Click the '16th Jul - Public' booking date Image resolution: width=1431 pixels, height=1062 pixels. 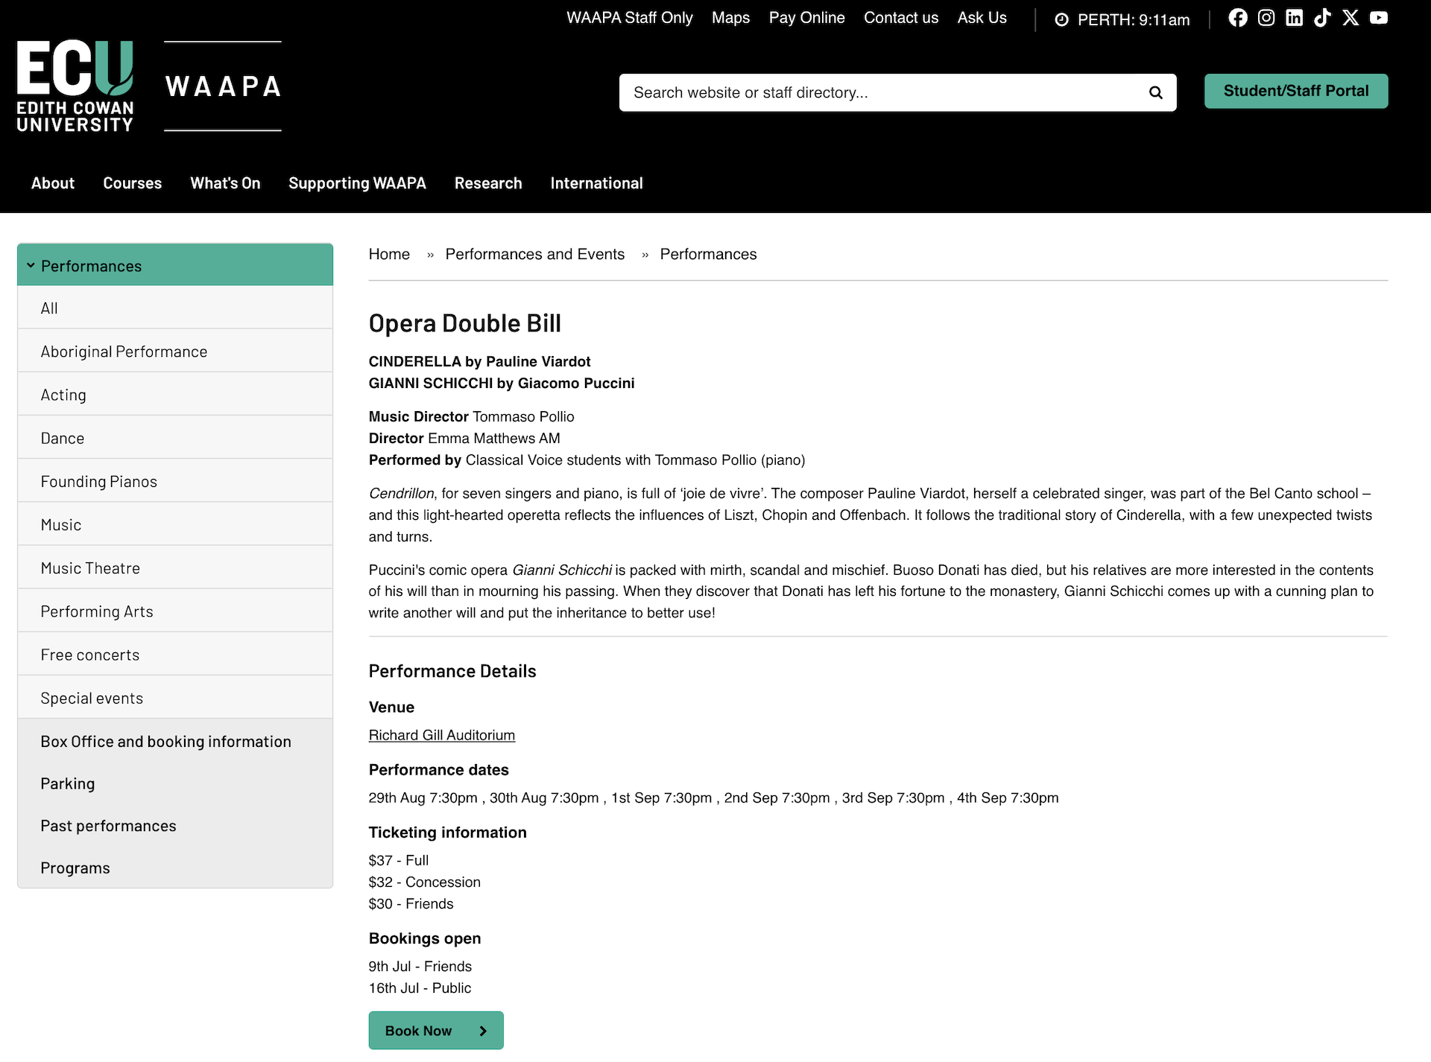click(x=420, y=988)
